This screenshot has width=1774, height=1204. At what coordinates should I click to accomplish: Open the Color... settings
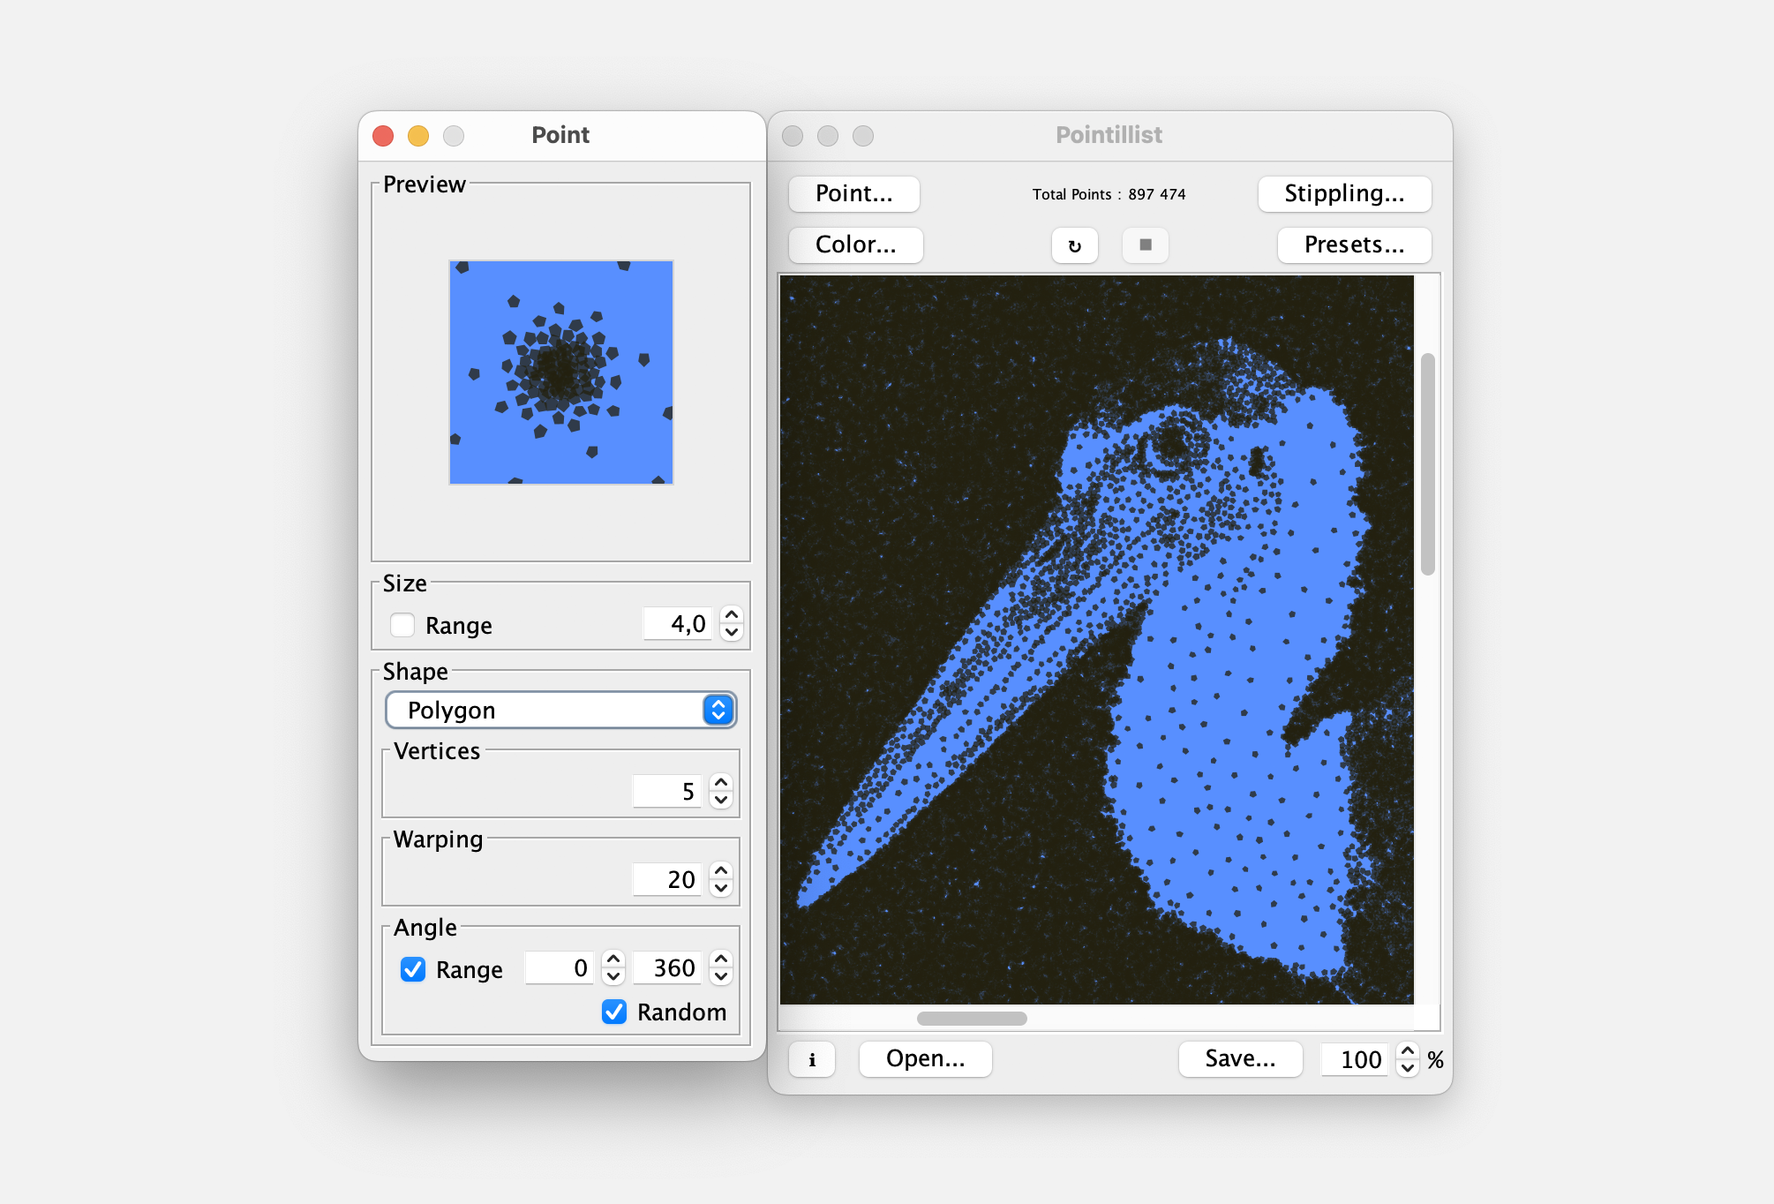[x=855, y=245]
